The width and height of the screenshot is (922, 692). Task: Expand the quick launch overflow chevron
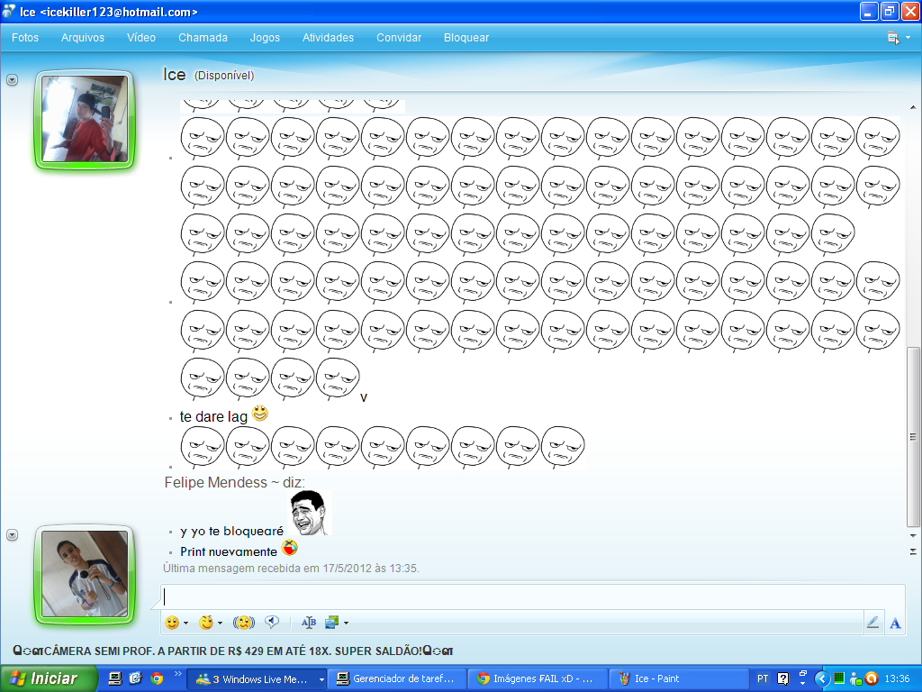177,674
